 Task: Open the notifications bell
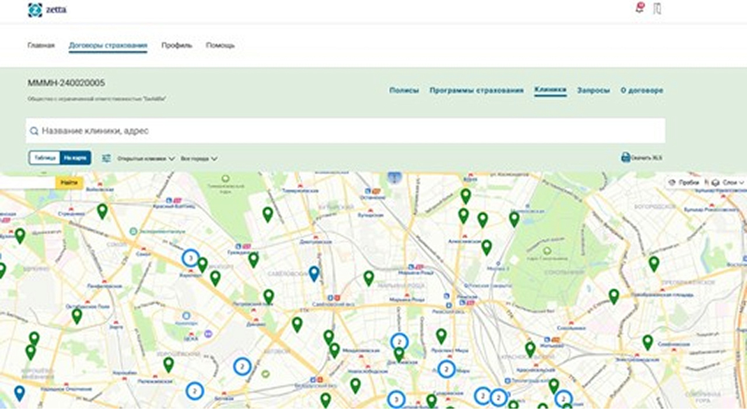click(640, 9)
